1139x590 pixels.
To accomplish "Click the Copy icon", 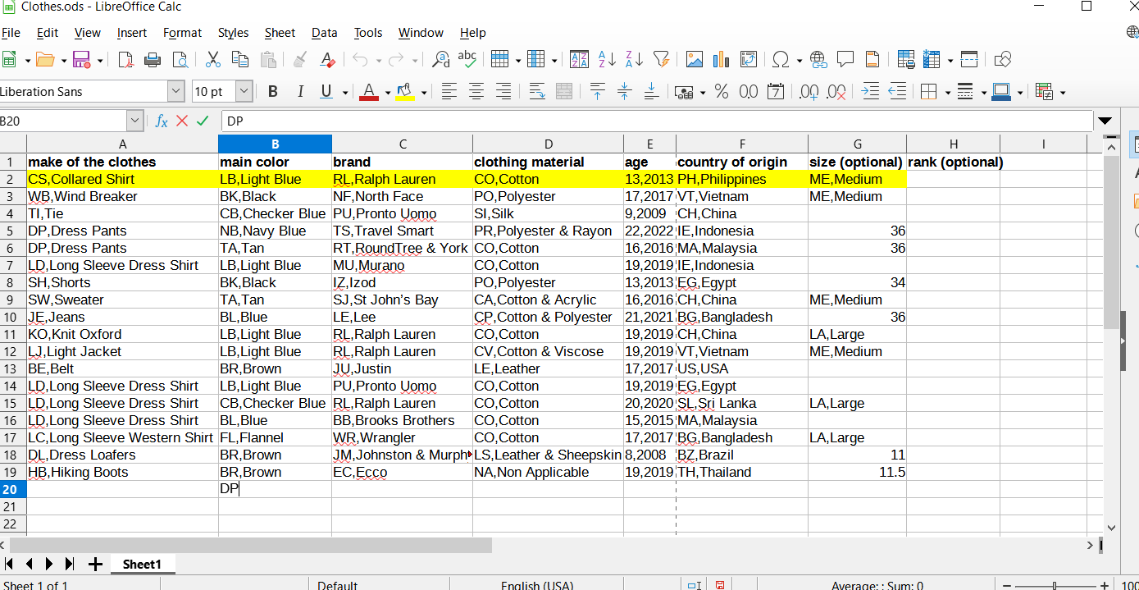I will coord(240,59).
